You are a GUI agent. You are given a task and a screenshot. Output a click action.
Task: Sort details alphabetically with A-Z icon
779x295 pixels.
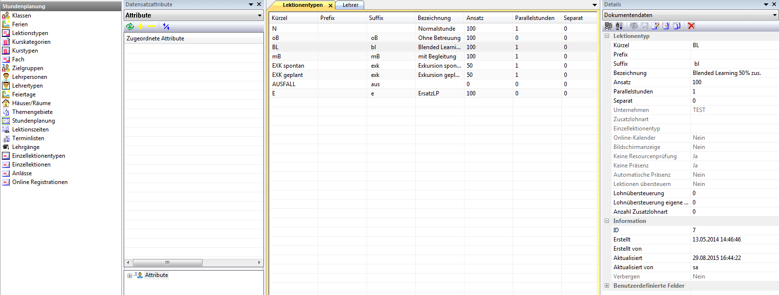619,26
